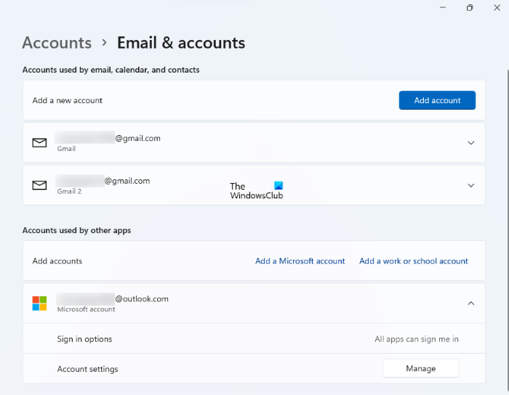This screenshot has width=509, height=395.
Task: Click the Gmail 2 envelope icon
Action: click(x=39, y=186)
